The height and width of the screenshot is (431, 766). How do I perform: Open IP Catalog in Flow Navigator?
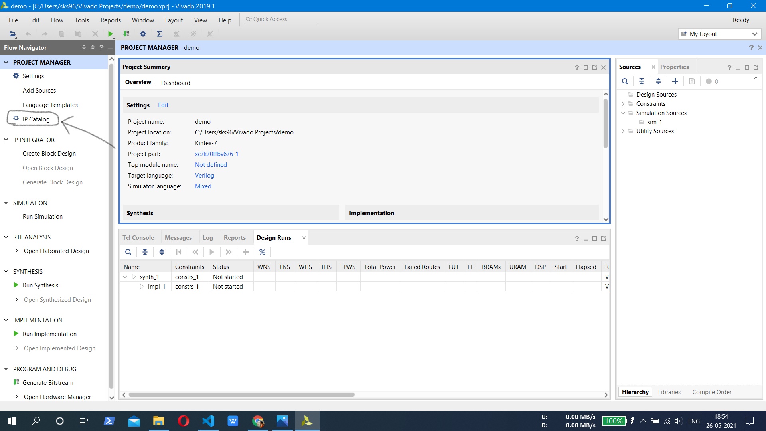click(x=36, y=119)
